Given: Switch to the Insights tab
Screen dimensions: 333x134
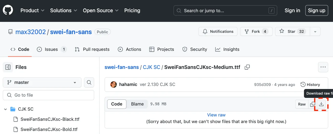Looking at the screenshot, I should 227,49.
